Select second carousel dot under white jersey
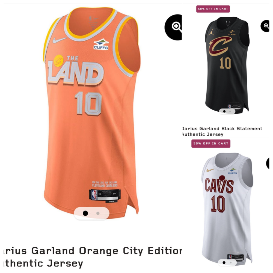Viewport: 273px width, 273px height. 231,262
